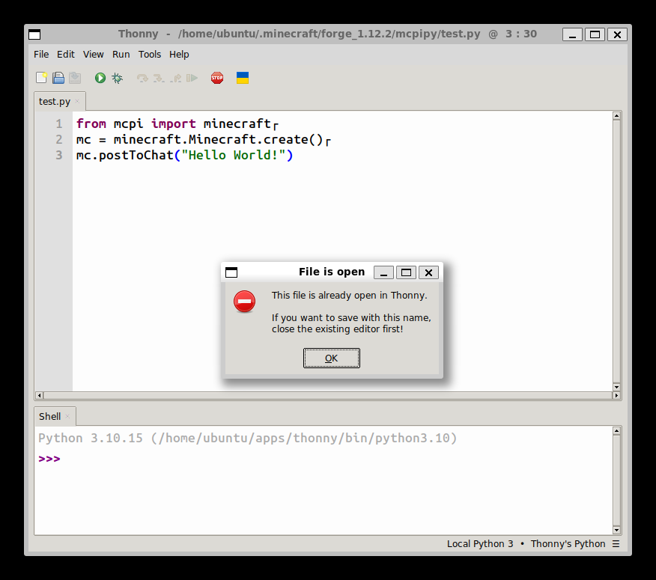Click the Shell scrollbar up arrow
The width and height of the screenshot is (656, 580).
click(x=616, y=431)
